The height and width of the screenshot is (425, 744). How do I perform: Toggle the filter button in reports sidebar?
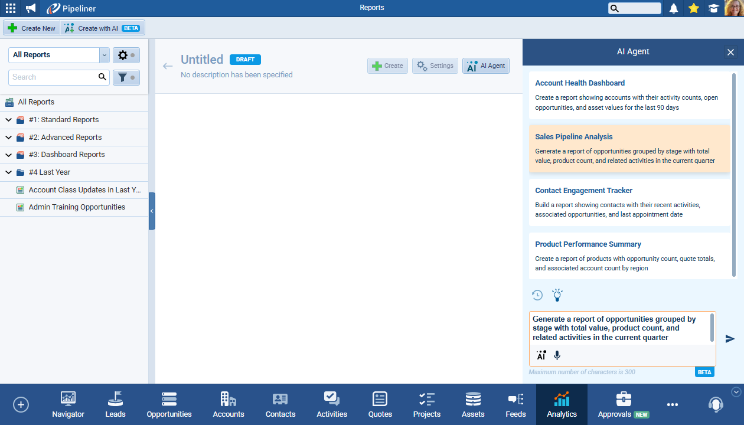tap(126, 77)
